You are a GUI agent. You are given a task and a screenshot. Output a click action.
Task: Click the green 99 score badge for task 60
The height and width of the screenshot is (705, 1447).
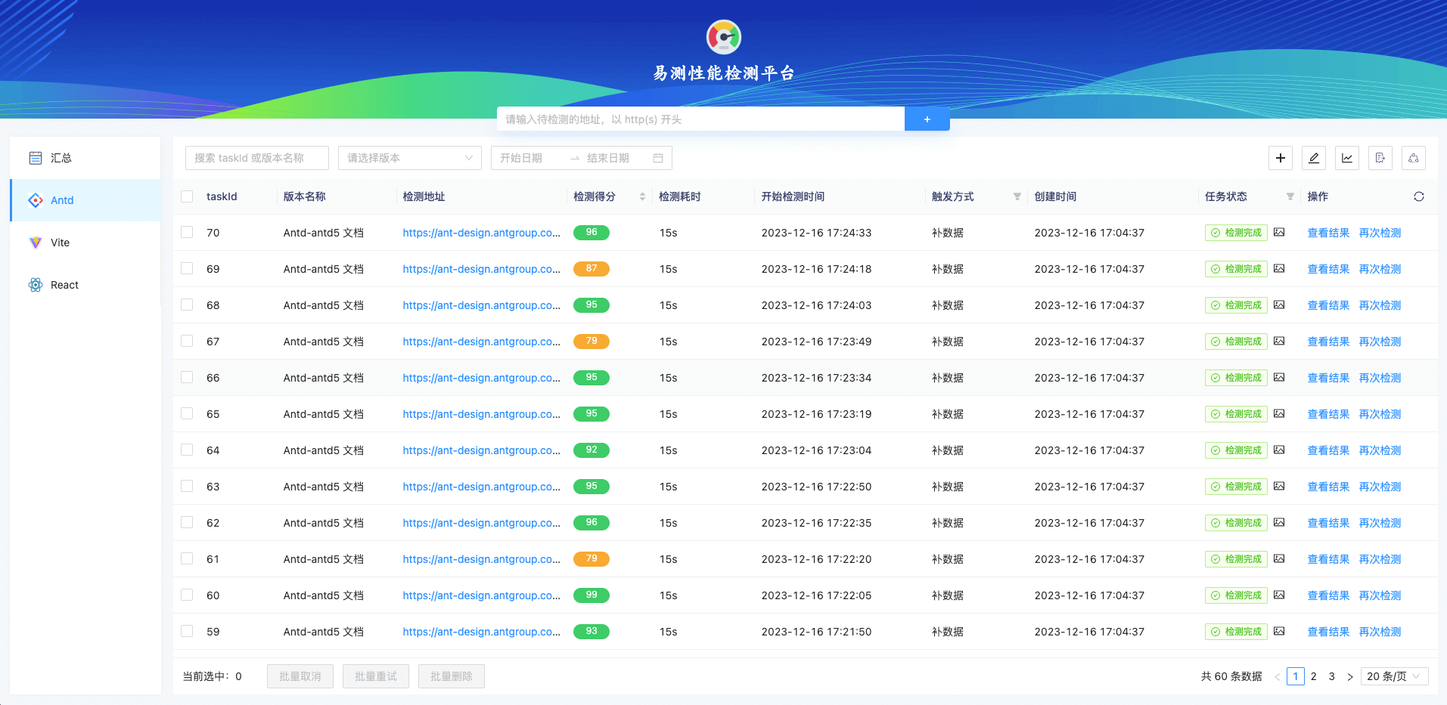(592, 595)
